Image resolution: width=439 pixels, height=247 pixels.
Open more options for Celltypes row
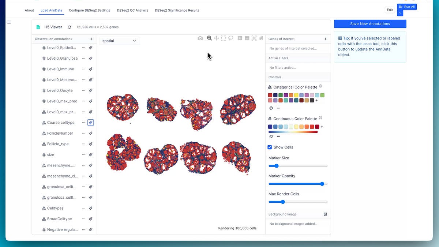coord(84,208)
